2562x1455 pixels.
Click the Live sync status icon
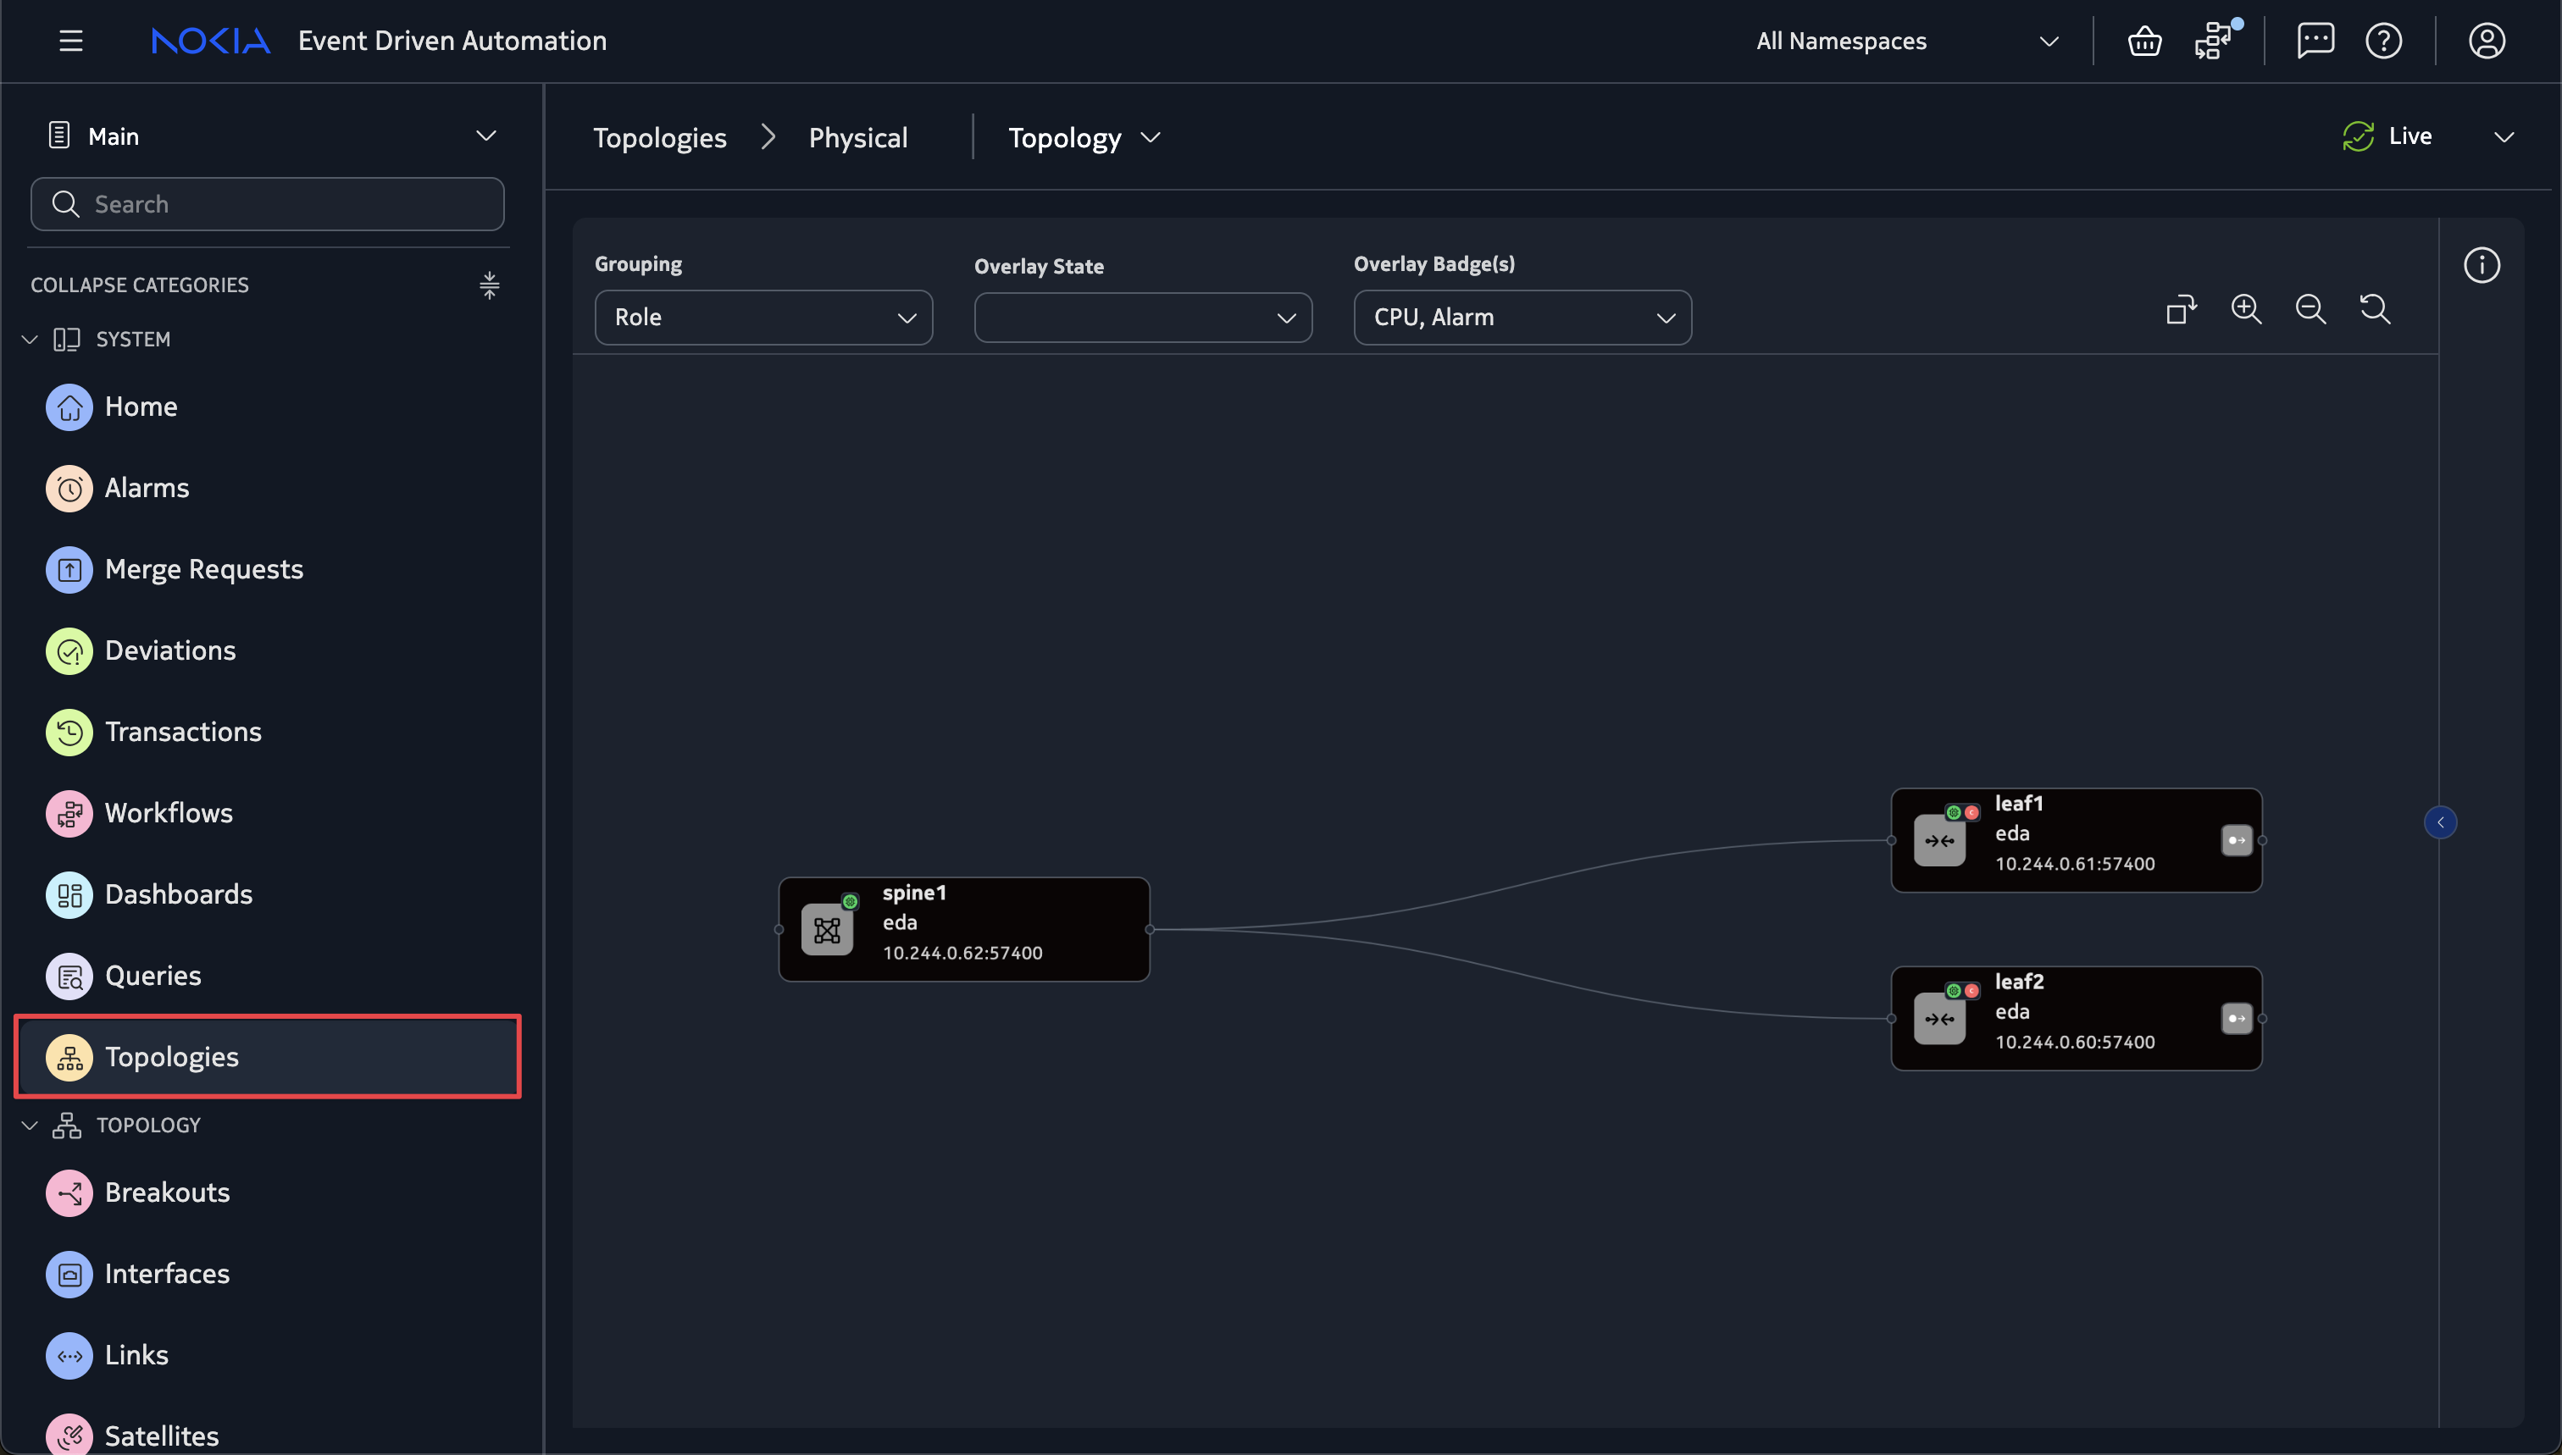pos(2357,137)
